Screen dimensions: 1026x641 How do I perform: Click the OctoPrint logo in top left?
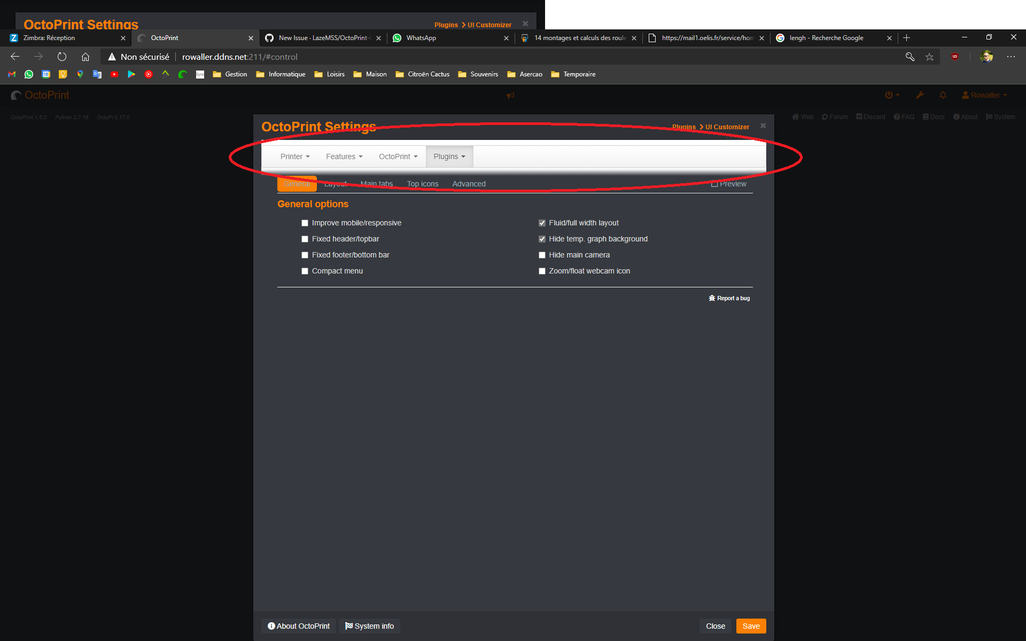click(x=40, y=95)
